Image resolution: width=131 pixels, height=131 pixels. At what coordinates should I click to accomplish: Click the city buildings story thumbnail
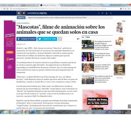88,79
